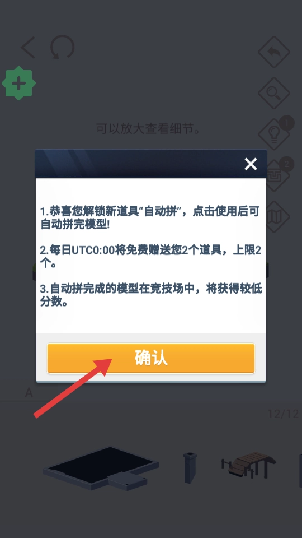Click the circular reset view arrow
The height and width of the screenshot is (538, 302).
(x=62, y=47)
